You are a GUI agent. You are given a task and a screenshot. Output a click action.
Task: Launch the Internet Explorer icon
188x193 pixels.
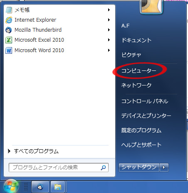(9, 20)
